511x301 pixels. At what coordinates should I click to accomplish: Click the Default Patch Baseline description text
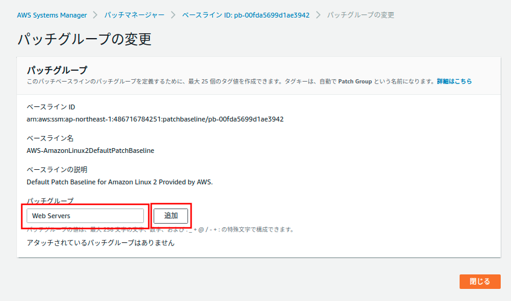coord(120,182)
